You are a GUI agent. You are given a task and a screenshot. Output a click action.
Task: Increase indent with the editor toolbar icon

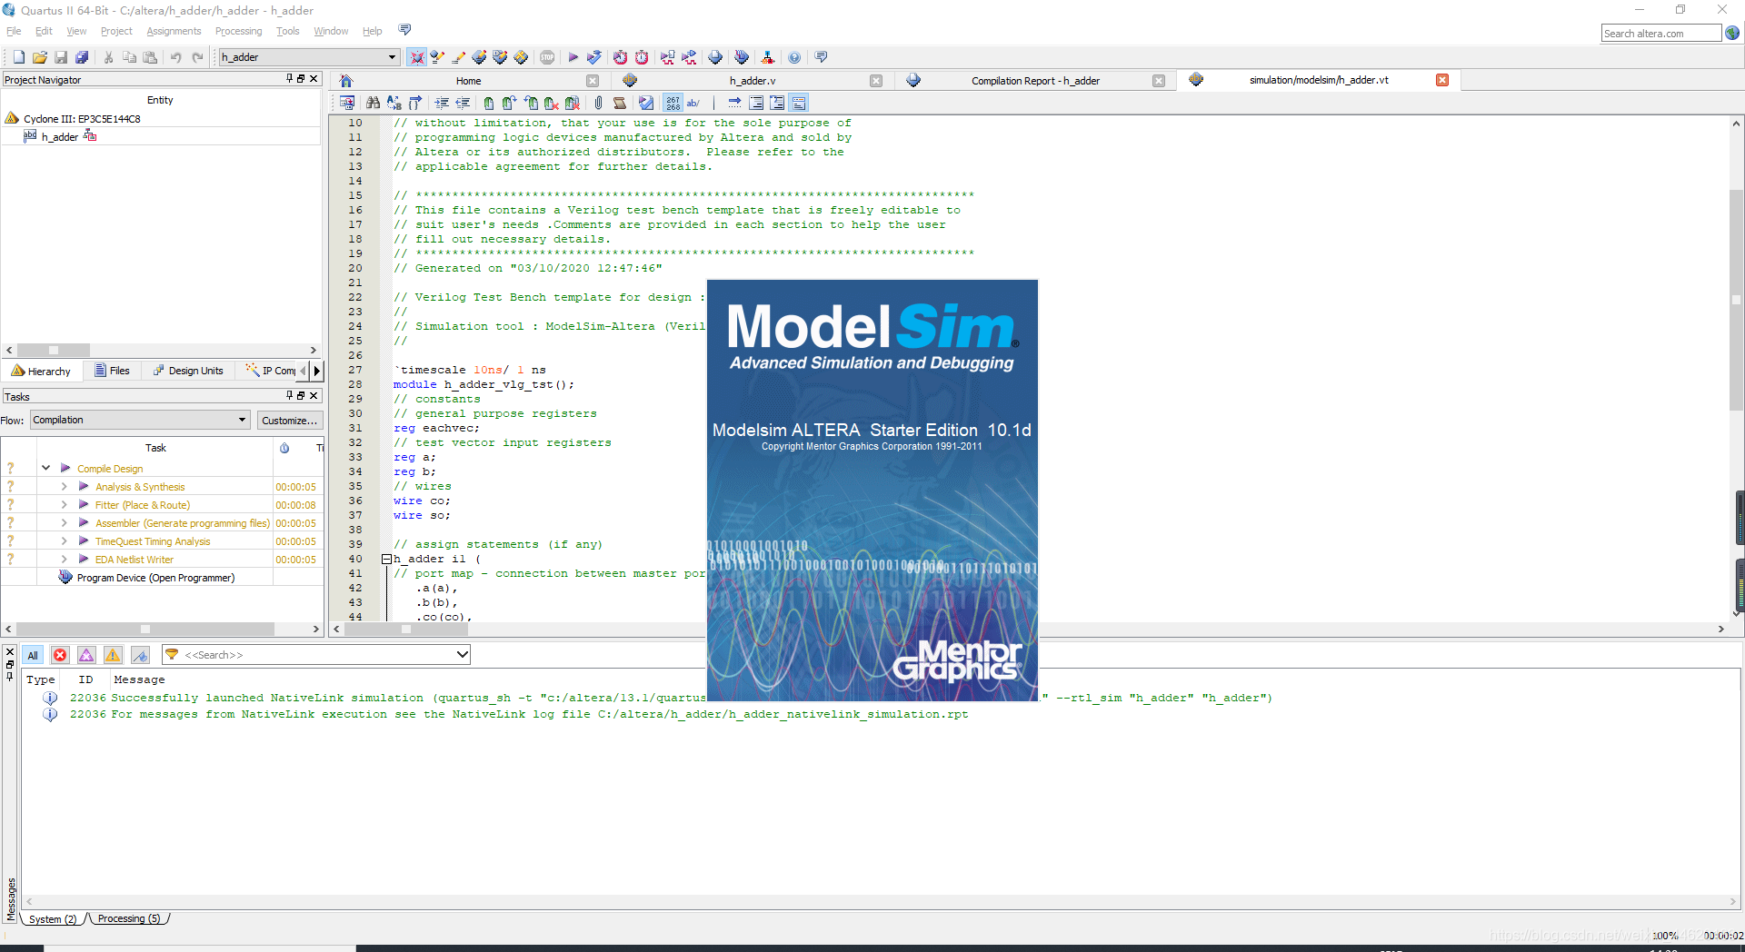tap(442, 103)
